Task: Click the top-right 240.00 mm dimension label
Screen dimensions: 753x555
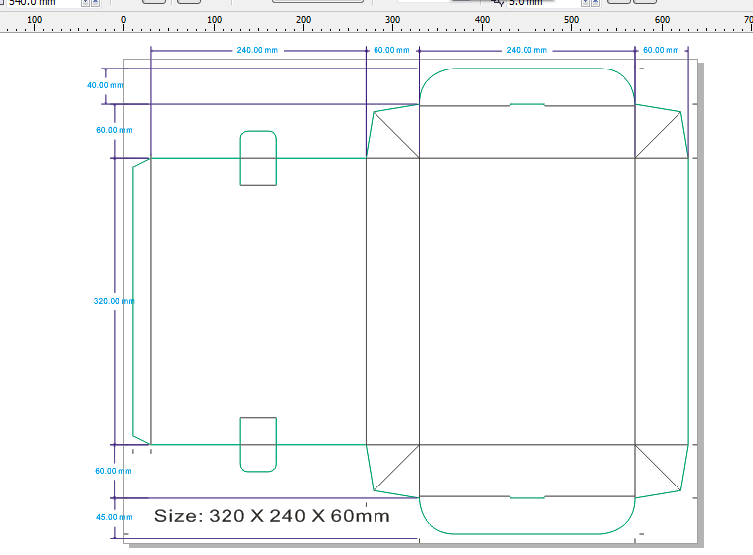Action: (x=527, y=50)
